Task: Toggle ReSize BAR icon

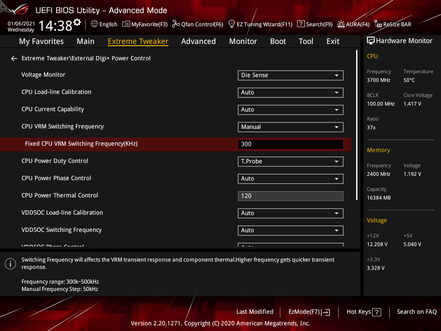Action: (x=378, y=24)
